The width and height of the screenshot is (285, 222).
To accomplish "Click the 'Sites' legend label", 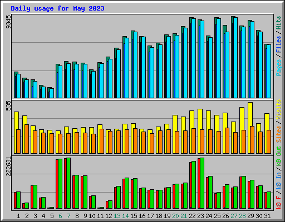I will coord(279,134).
